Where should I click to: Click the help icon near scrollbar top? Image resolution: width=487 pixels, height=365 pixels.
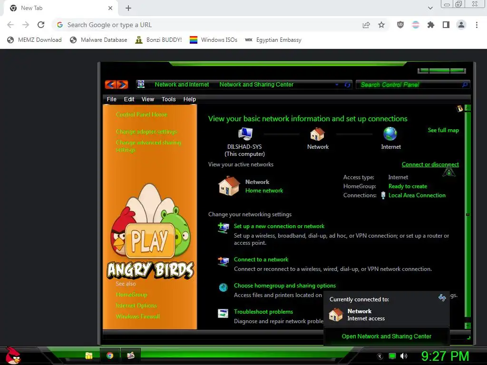coord(459,108)
